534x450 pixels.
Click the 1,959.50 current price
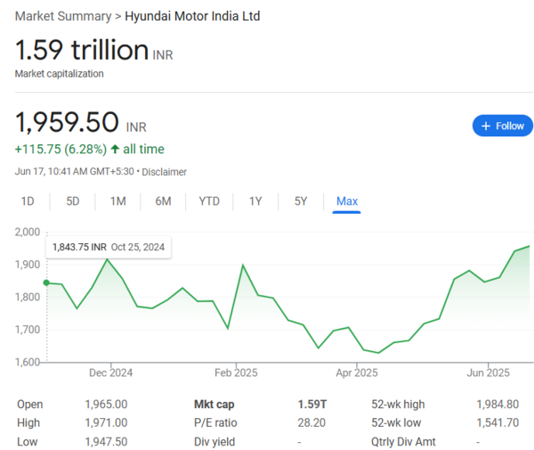pos(67,122)
